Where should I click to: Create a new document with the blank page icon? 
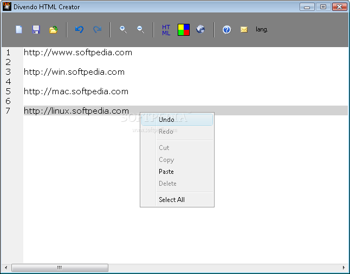[19, 29]
